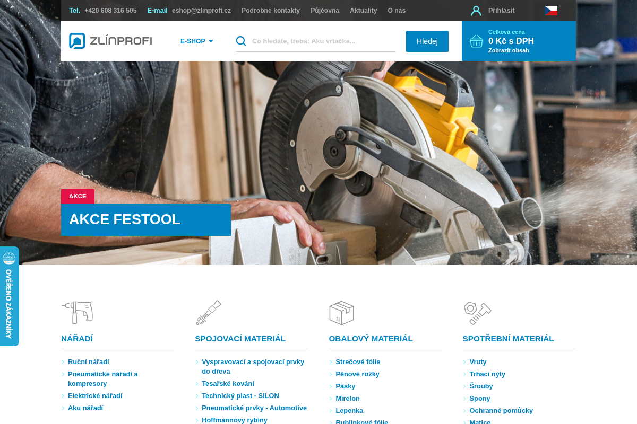Open Trhací nýty subcategory

click(x=487, y=374)
